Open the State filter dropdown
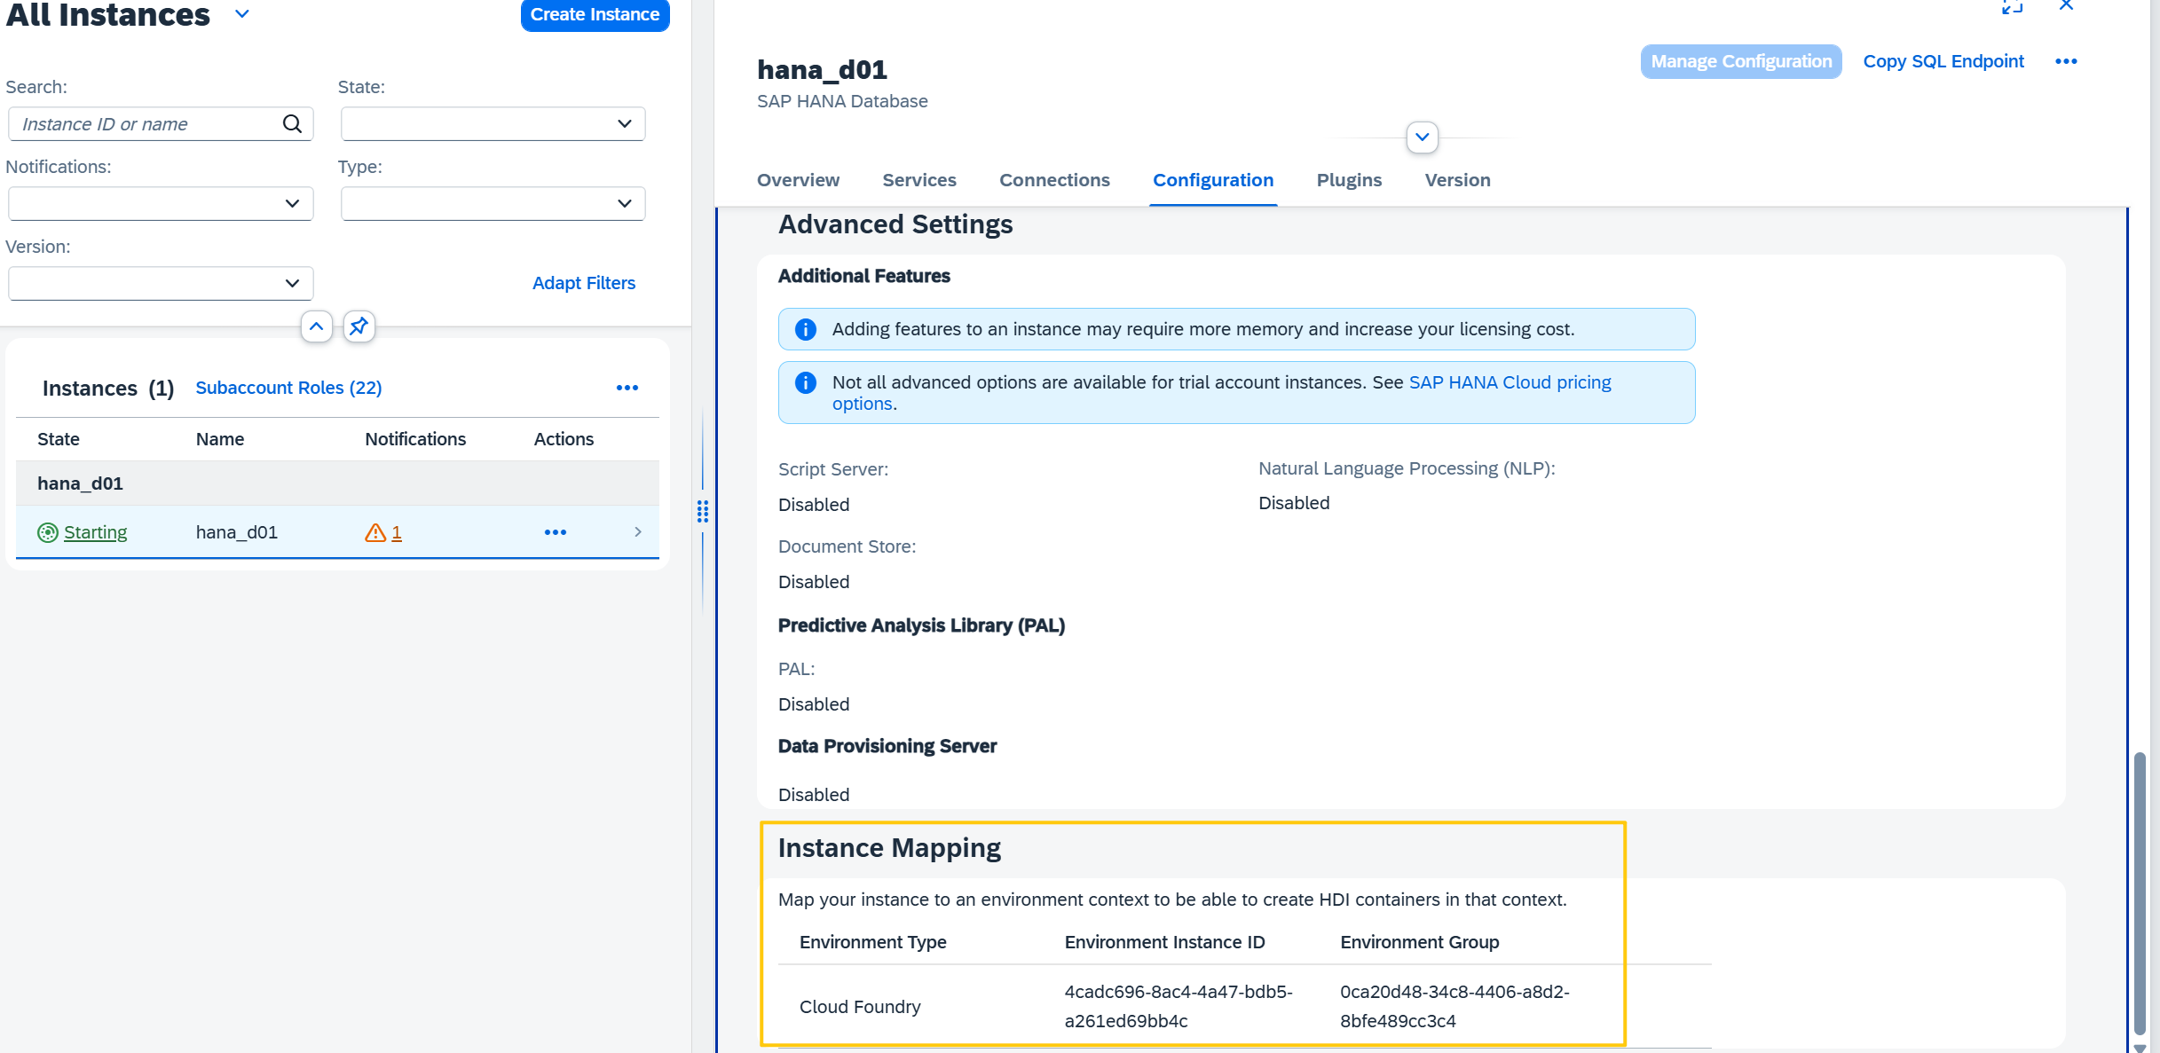Viewport: 2160px width, 1053px height. point(493,123)
